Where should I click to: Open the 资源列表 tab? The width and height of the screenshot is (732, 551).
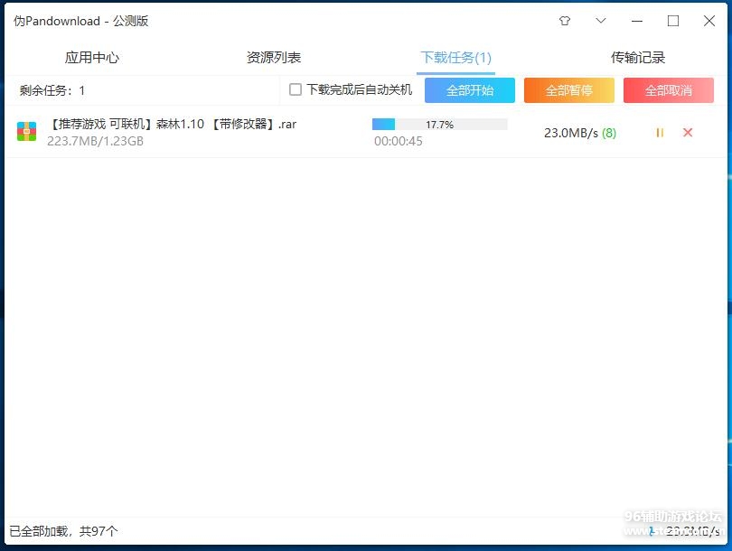click(x=274, y=58)
